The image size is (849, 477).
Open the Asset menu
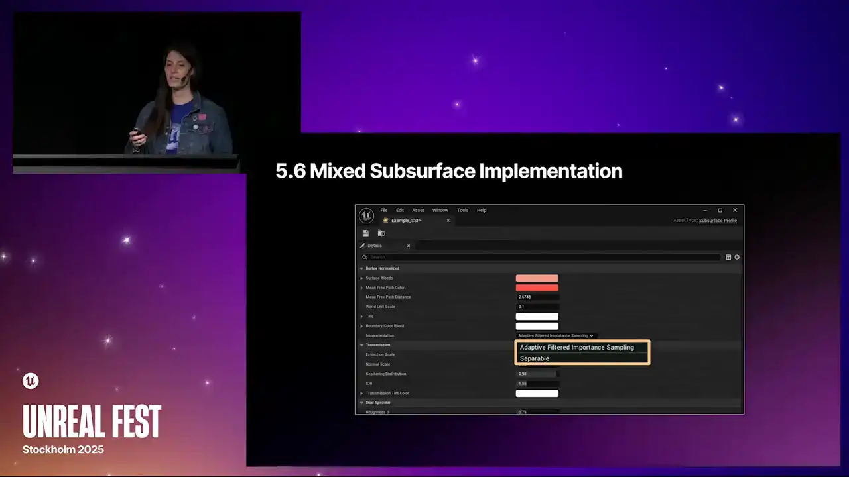pos(418,210)
